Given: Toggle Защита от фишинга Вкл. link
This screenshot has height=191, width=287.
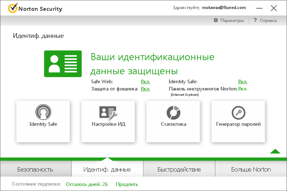Looking at the screenshot, I should coord(146,89).
